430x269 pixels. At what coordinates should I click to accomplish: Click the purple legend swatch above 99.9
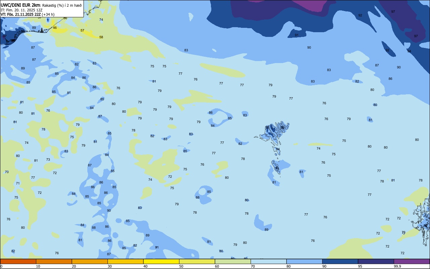pyautogui.click(x=412, y=261)
